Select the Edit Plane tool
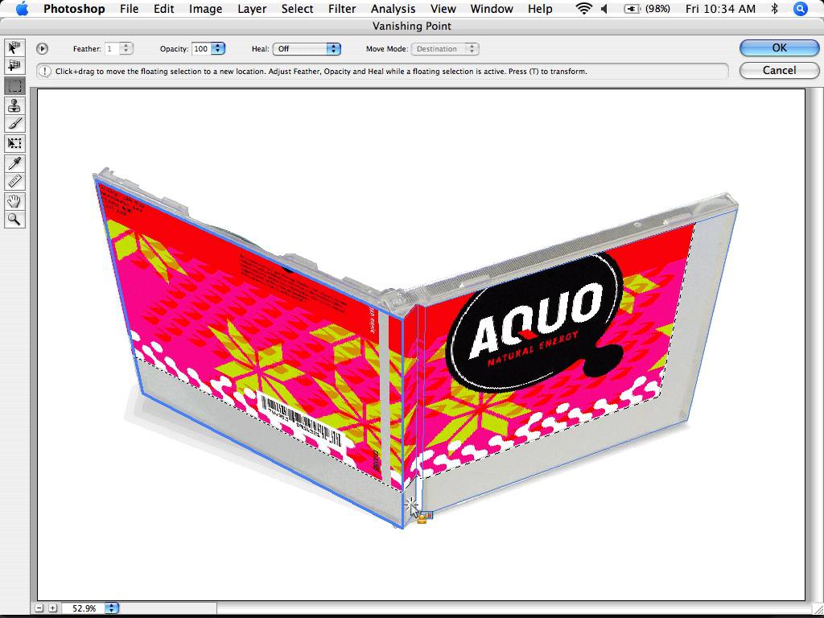 pyautogui.click(x=14, y=47)
